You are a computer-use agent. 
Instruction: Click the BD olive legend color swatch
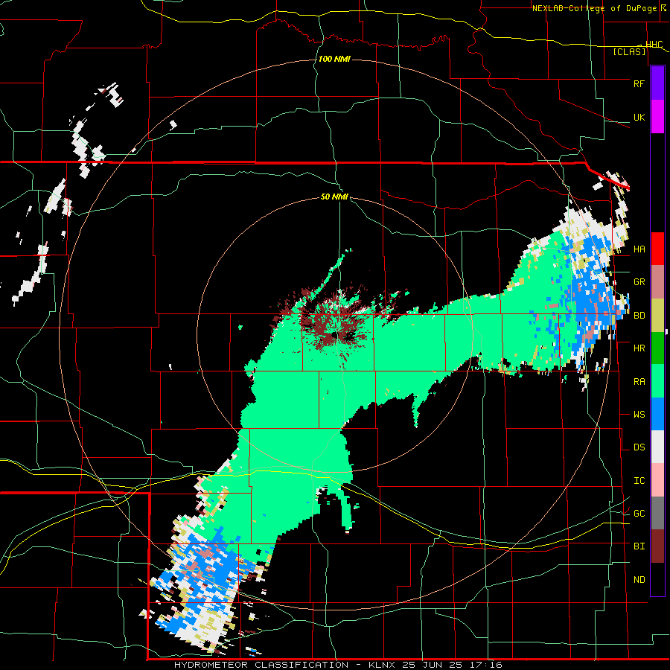point(657,316)
